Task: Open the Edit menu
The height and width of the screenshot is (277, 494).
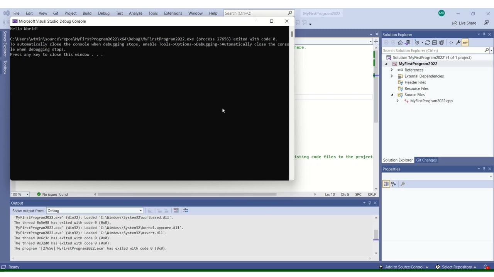Action: click(x=29, y=13)
